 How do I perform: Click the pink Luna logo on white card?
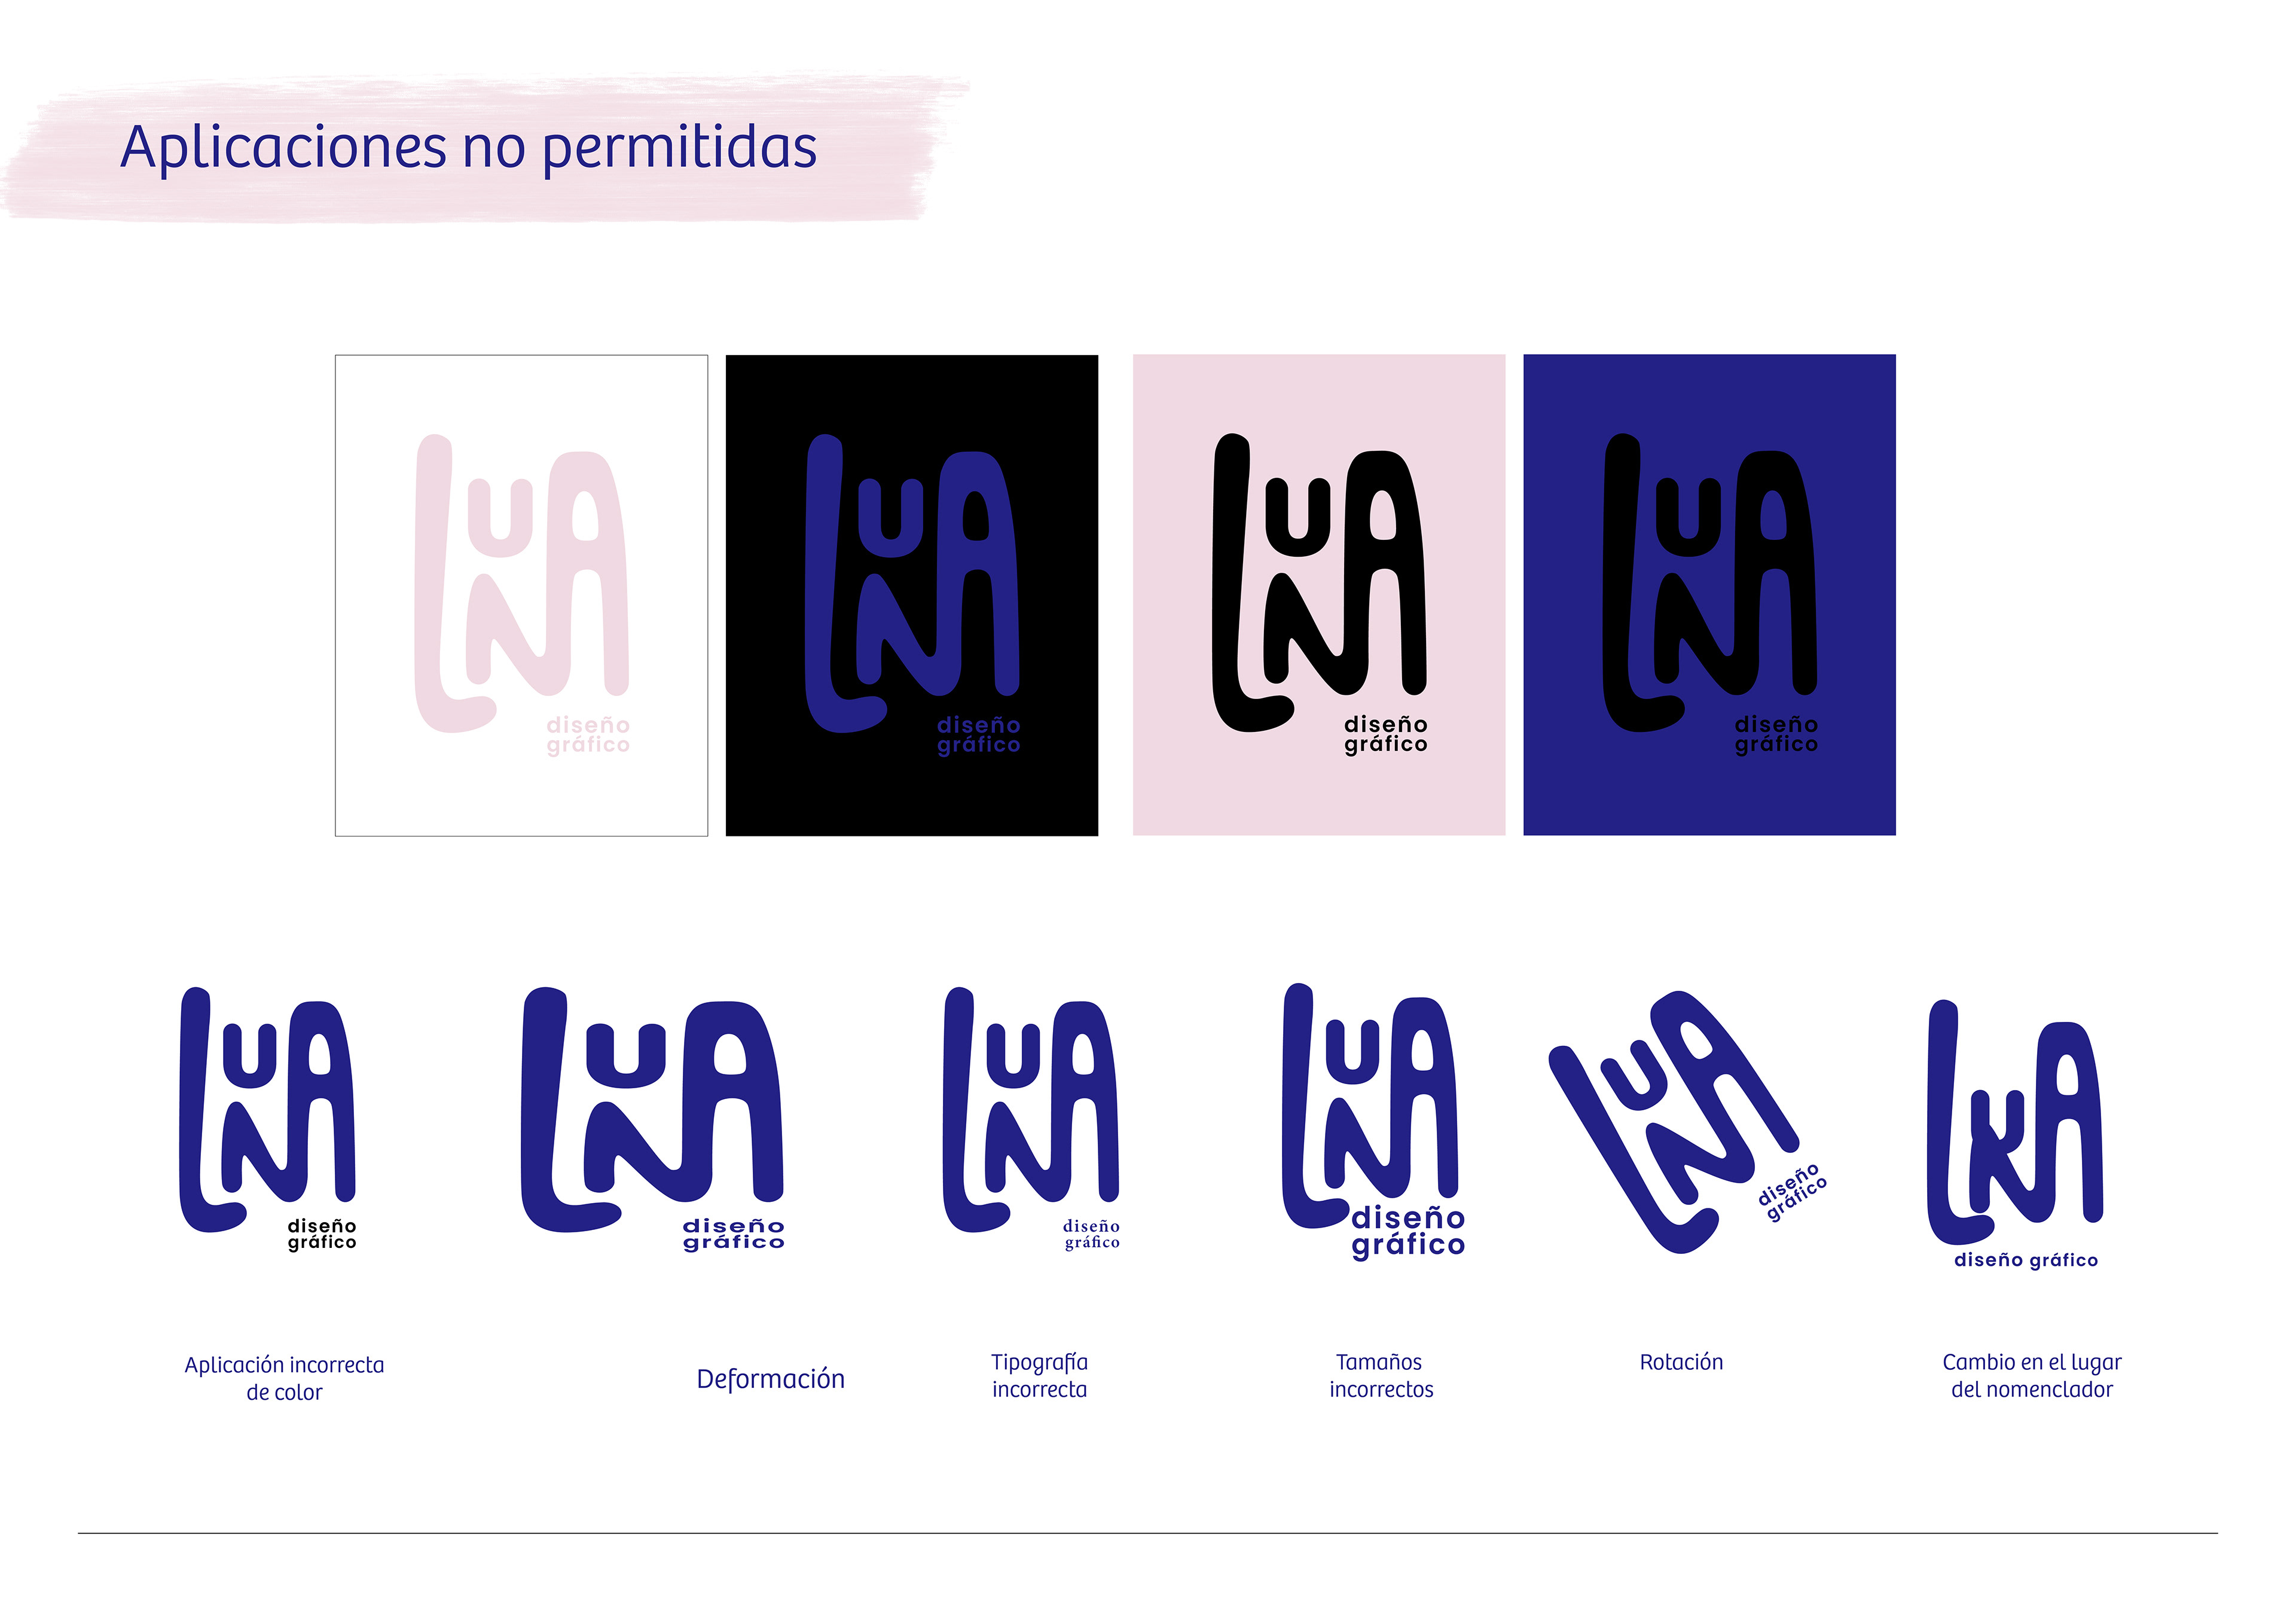point(521,594)
